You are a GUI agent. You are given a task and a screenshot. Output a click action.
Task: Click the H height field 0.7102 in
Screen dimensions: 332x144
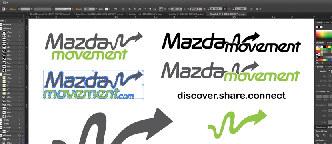[240, 9]
